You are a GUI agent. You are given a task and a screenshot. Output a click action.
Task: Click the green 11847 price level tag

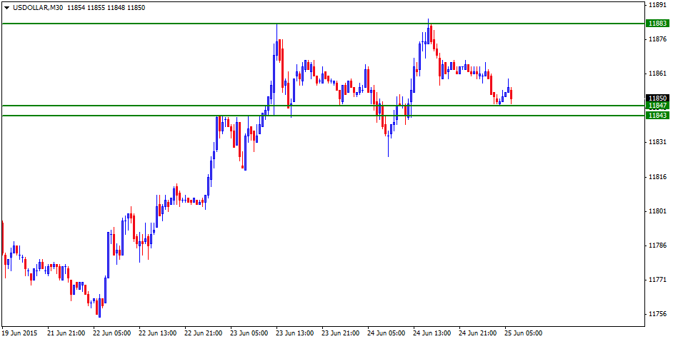point(657,106)
